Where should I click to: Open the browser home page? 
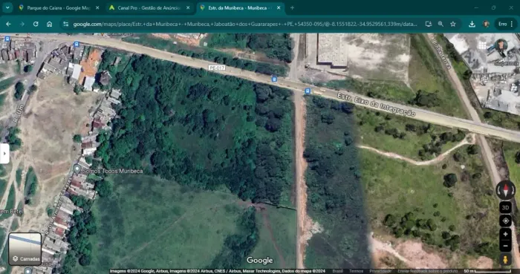[50, 24]
